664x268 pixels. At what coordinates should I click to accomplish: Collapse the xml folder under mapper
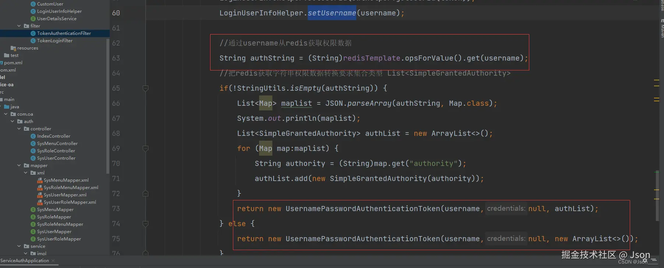tap(26, 173)
